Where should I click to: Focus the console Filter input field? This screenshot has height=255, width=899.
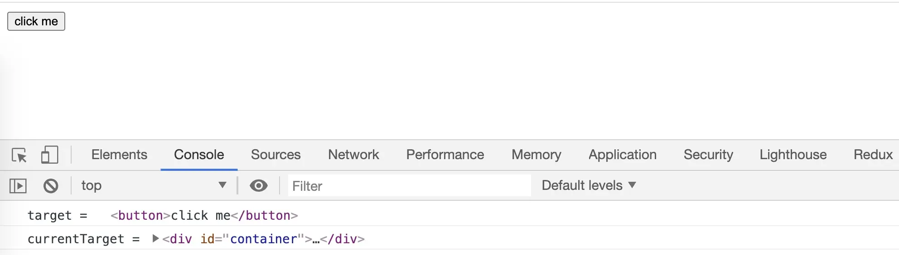coord(409,186)
